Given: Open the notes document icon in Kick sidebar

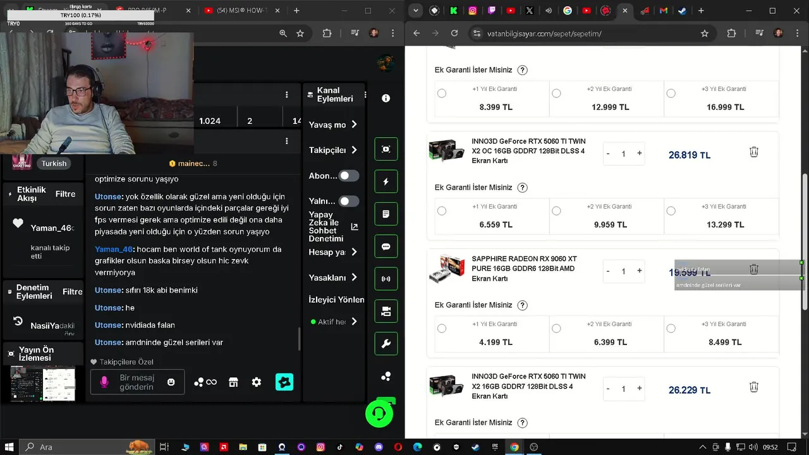Looking at the screenshot, I should pyautogui.click(x=386, y=214).
